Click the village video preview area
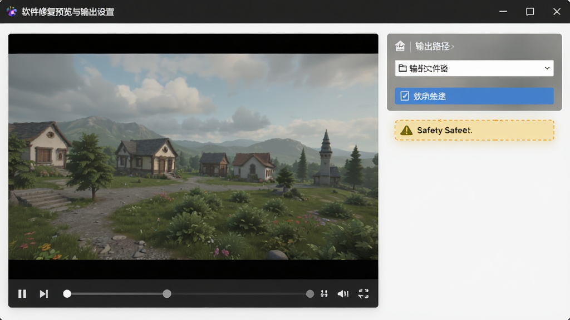This screenshot has height=320, width=570. 193,156
